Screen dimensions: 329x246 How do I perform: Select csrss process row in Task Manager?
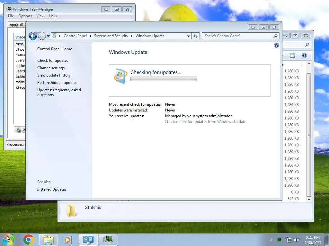[20, 44]
